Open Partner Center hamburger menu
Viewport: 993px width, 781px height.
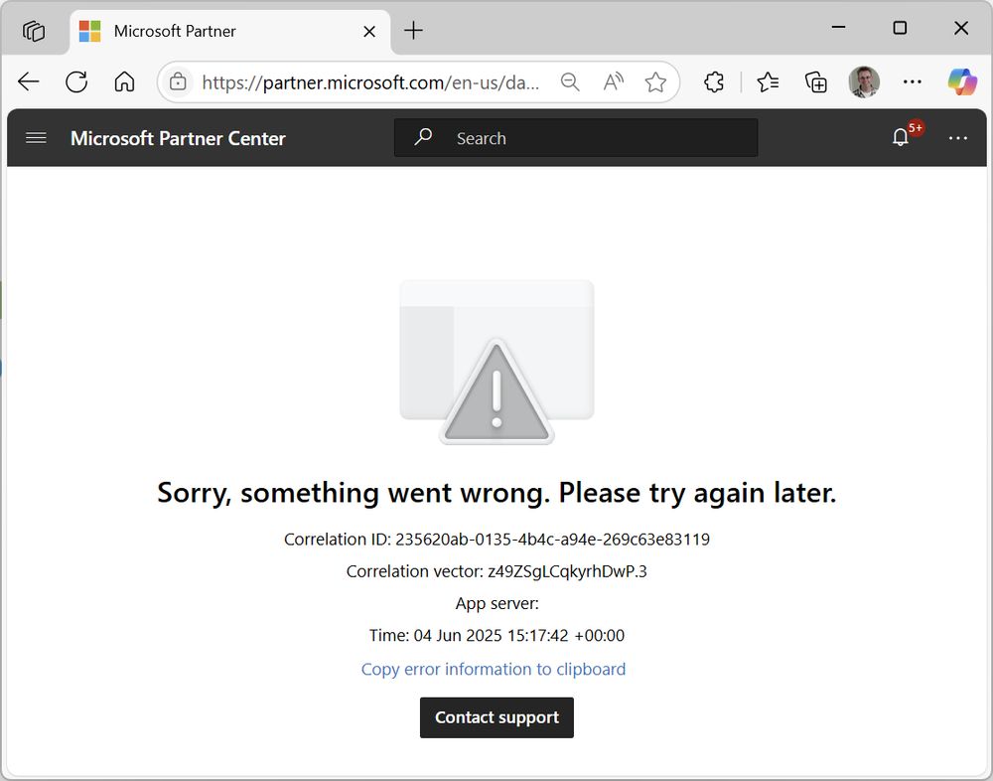36,137
